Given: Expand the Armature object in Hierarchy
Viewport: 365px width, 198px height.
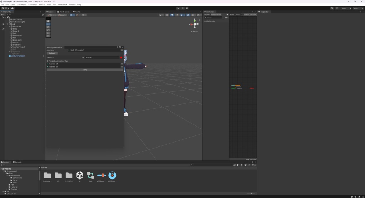Looking at the screenshot, I should click(x=10, y=26).
